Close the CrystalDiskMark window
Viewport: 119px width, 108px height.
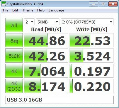coord(113,4)
